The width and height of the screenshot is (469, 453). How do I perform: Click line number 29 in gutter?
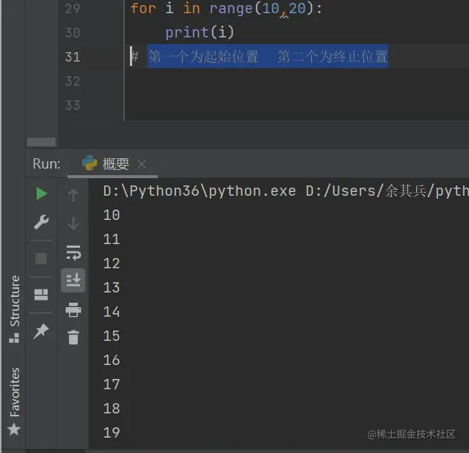[73, 8]
